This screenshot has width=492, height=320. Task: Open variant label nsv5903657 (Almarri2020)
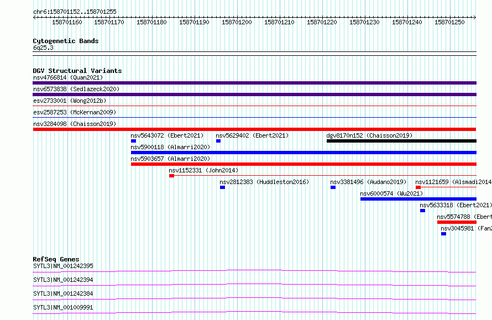point(170,159)
